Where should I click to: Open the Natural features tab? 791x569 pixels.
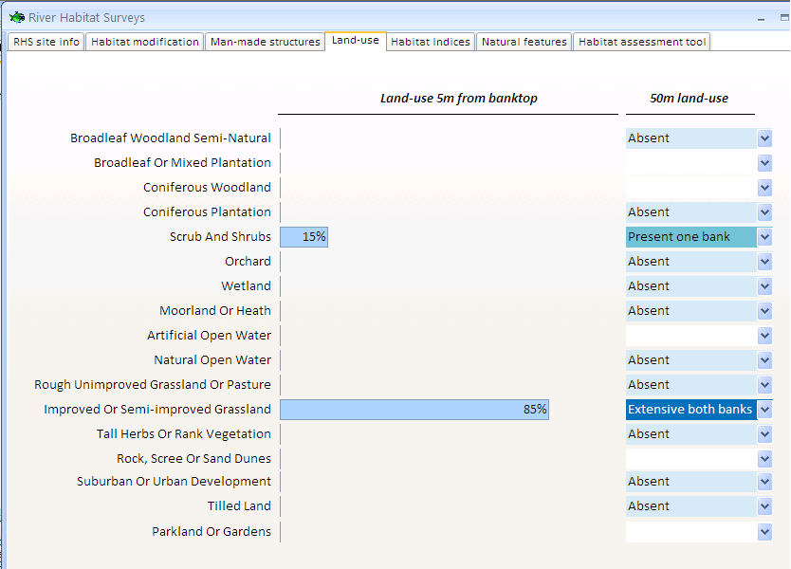point(524,42)
